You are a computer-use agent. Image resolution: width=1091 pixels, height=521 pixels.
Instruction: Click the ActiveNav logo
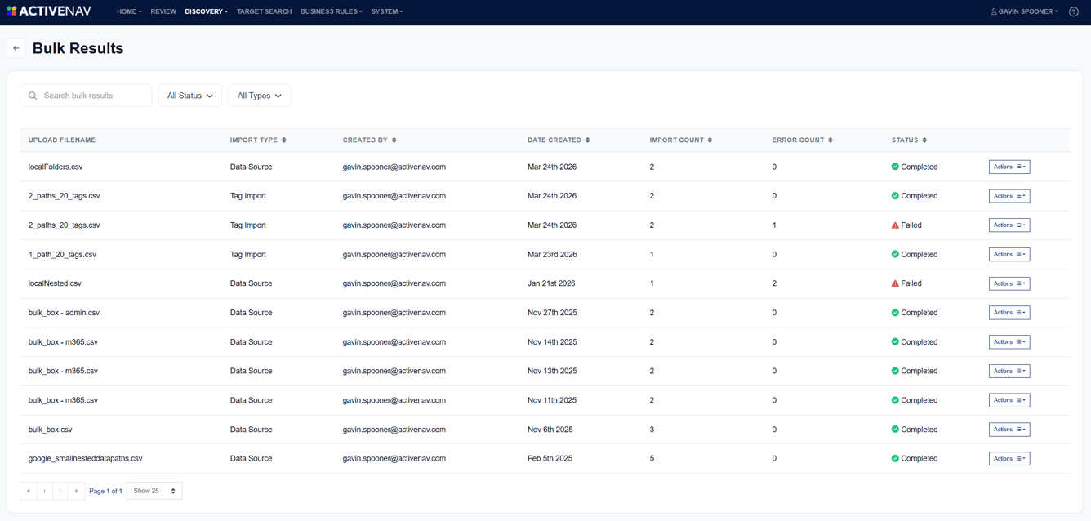[x=49, y=11]
